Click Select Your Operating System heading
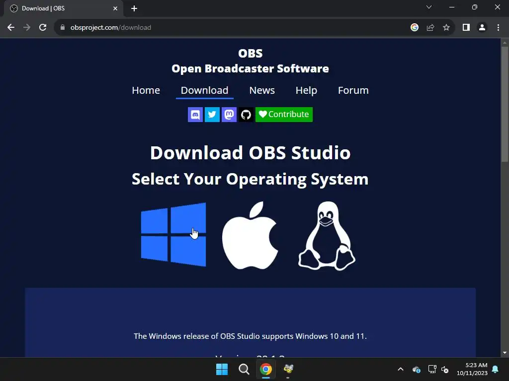Image resolution: width=509 pixels, height=381 pixels. [x=251, y=179]
